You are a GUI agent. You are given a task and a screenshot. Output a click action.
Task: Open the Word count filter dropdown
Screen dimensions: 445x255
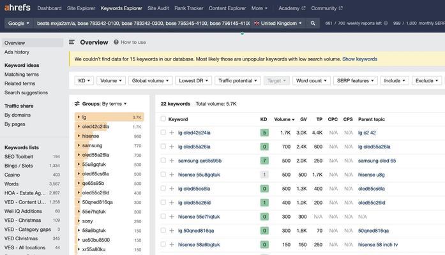[x=312, y=81]
